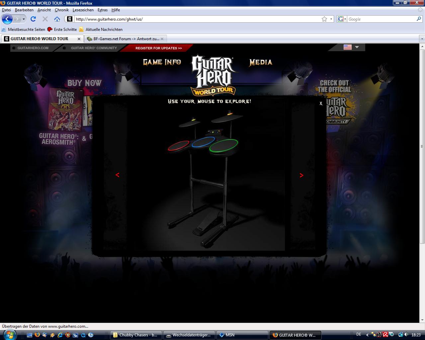
Task: Close the BF-Games.net Forum tab
Action: (x=162, y=39)
